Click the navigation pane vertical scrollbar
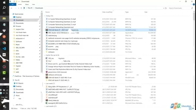Screen dimensions: 196x110 [x=42, y=42]
